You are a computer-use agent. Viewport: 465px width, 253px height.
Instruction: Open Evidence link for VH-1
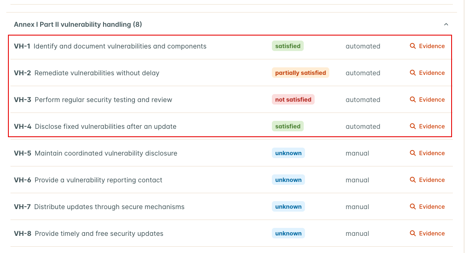432,46
